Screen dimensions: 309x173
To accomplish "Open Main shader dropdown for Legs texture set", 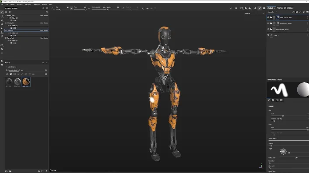I will (44, 30).
